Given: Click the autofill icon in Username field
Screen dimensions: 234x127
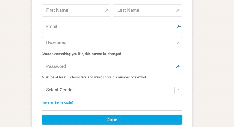Looking at the screenshot, I should [178, 43].
